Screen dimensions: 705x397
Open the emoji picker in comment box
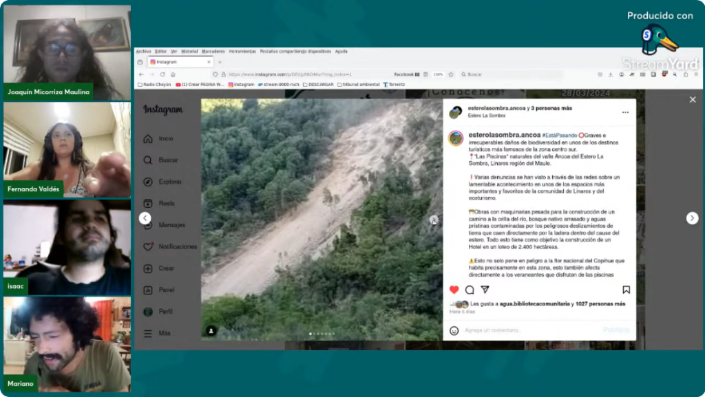coord(454,330)
